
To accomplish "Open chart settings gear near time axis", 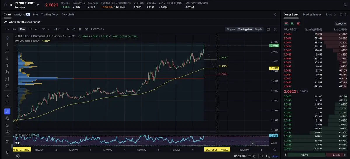I will (x=275, y=150).
